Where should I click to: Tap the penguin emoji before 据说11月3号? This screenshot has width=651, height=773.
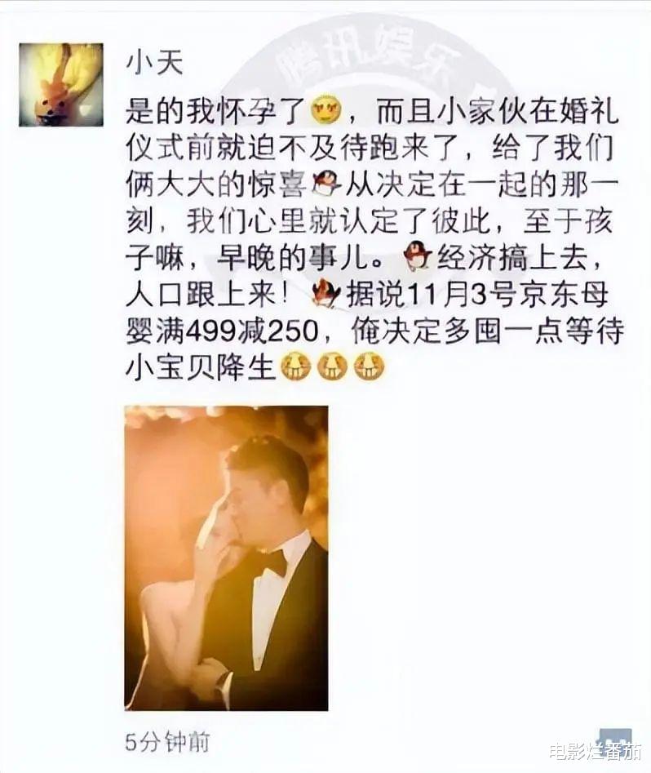(327, 295)
